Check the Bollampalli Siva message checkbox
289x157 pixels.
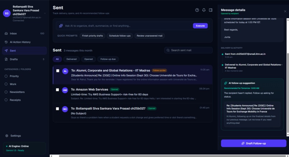coord(57,109)
